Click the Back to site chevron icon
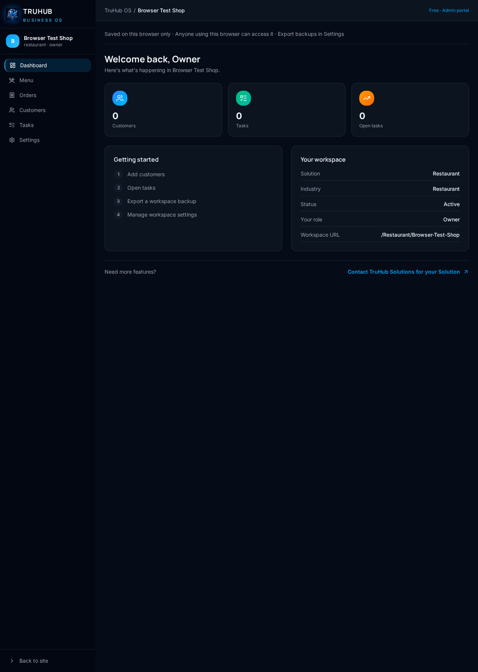The image size is (478, 672). [x=12, y=661]
